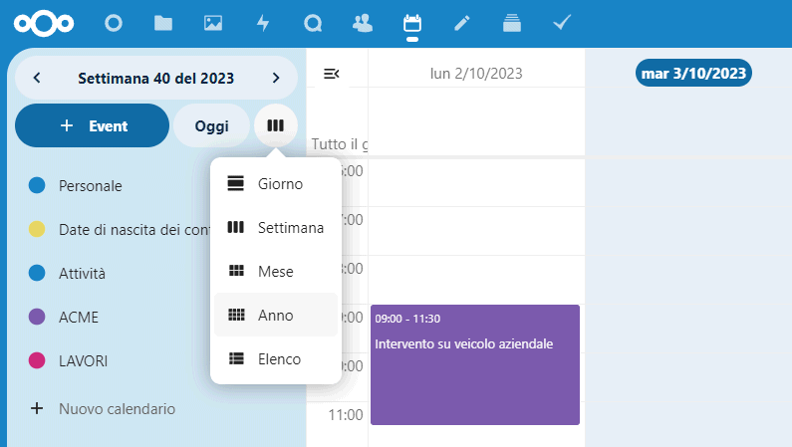The height and width of the screenshot is (447, 792).
Task: Toggle the Personale calendar color dot
Action: (37, 185)
